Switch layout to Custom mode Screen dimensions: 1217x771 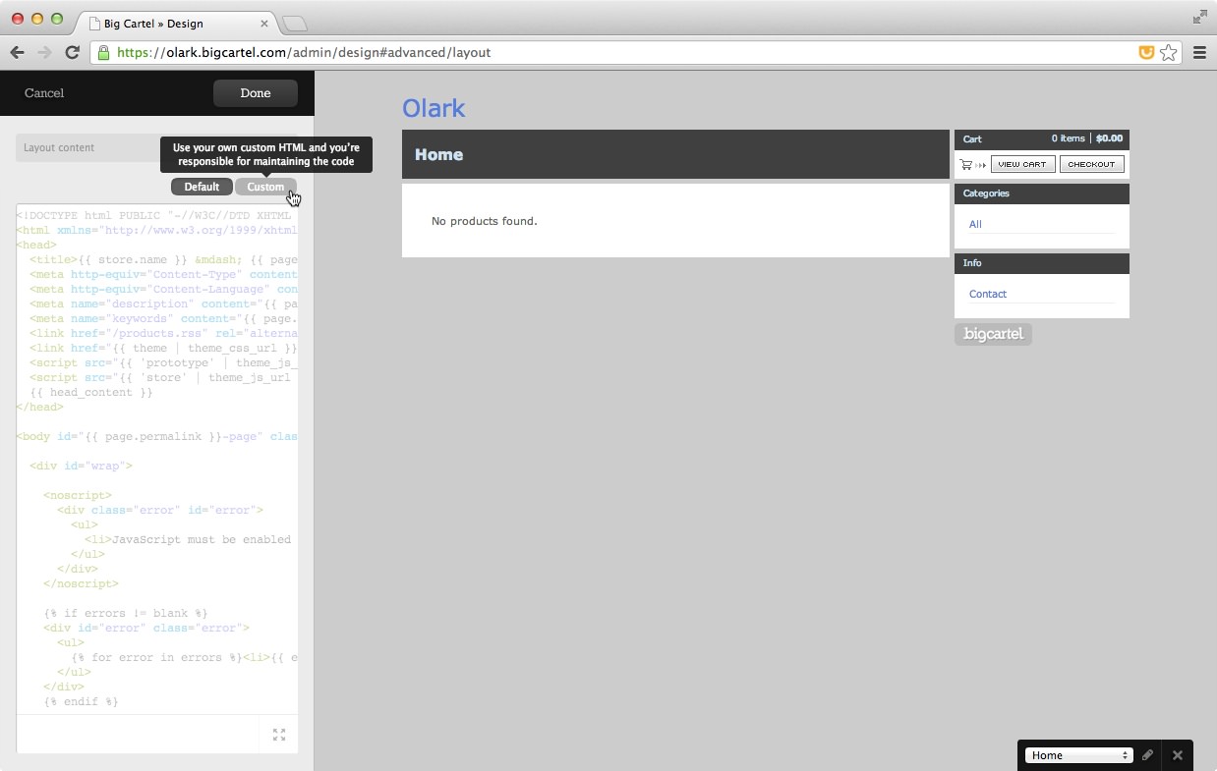click(265, 187)
